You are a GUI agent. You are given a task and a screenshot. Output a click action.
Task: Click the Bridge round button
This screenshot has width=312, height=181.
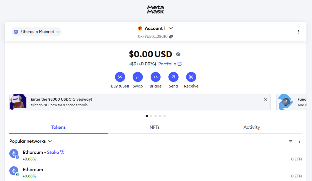pos(155,77)
